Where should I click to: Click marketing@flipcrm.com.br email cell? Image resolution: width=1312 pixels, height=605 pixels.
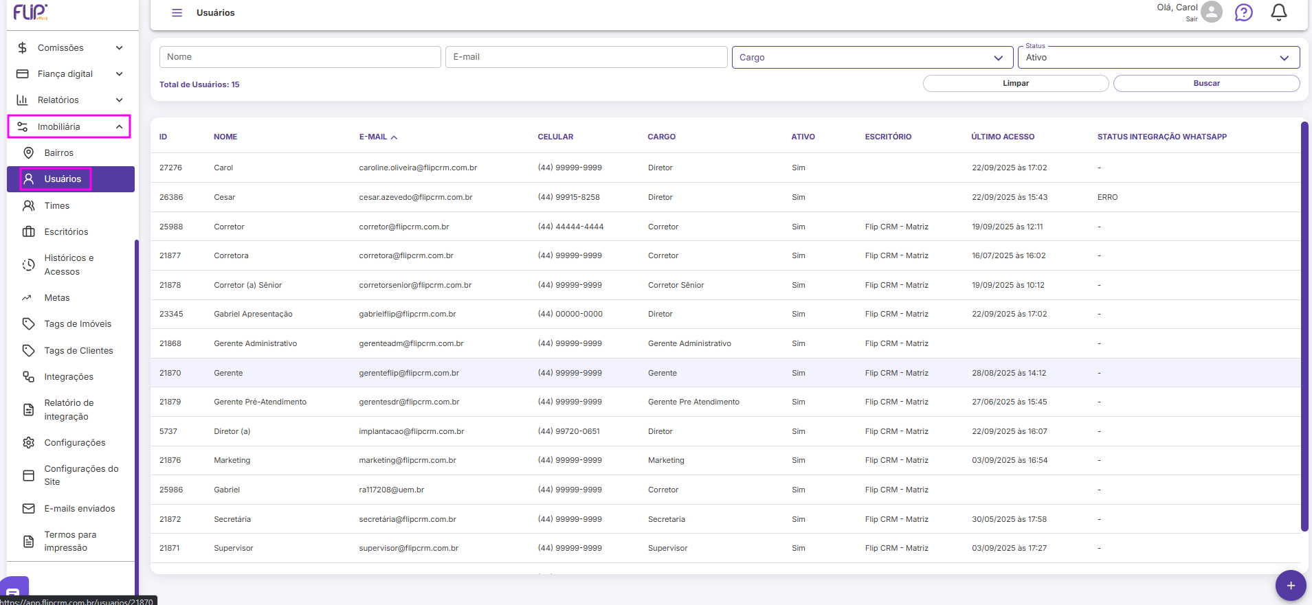pos(408,461)
